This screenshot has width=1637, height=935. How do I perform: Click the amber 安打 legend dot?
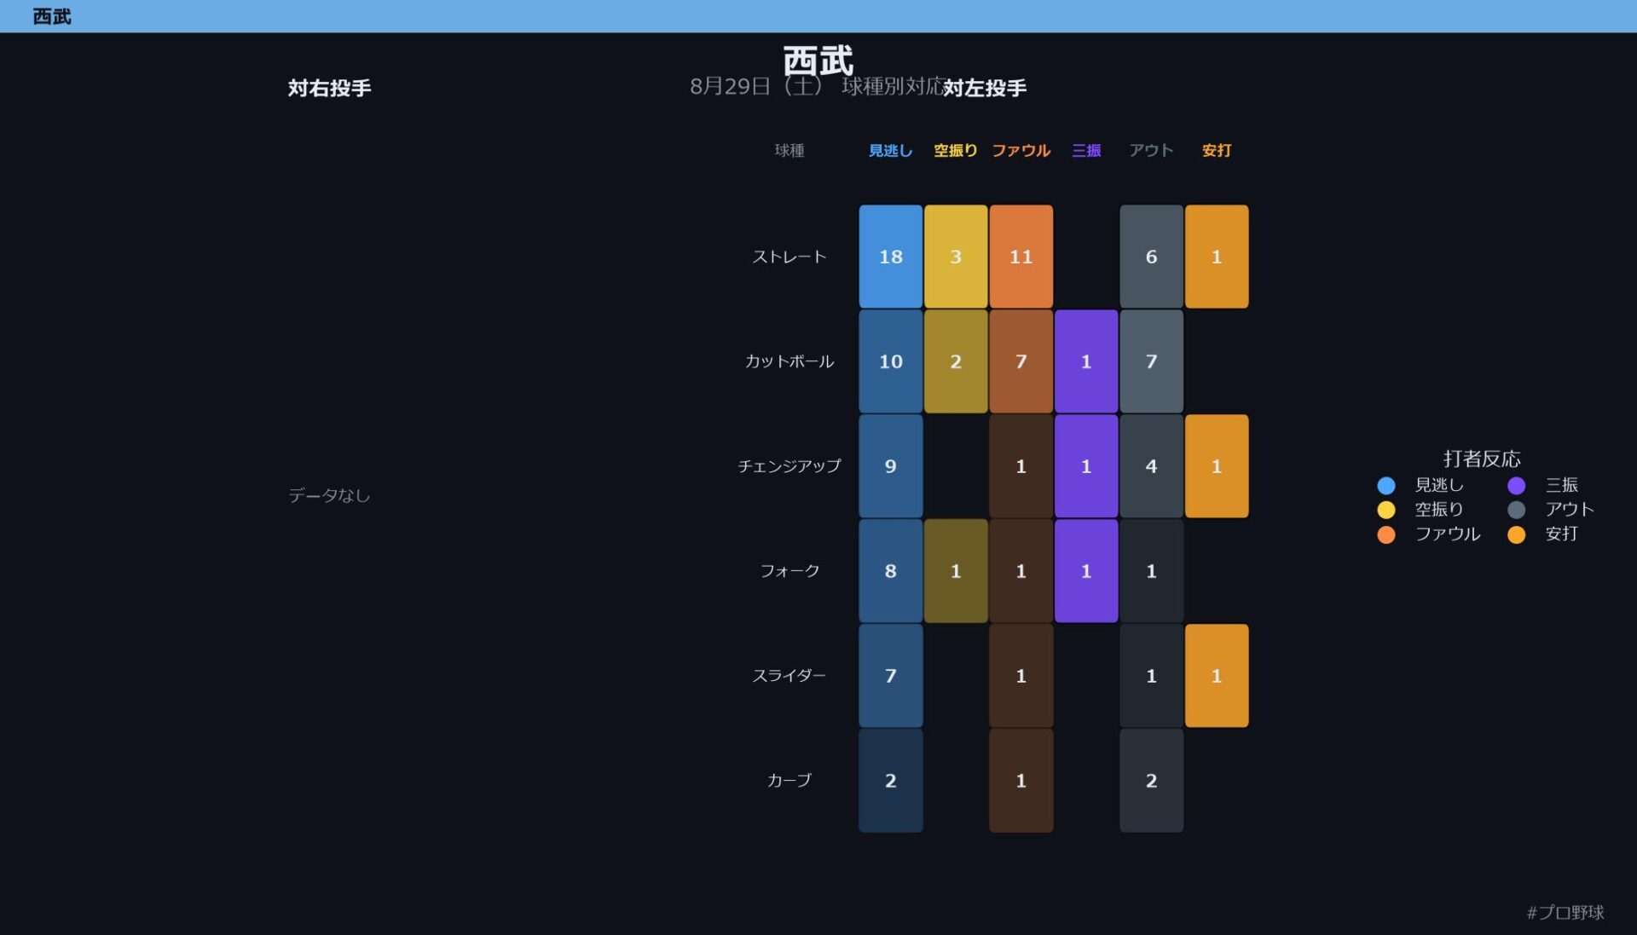[x=1516, y=534]
